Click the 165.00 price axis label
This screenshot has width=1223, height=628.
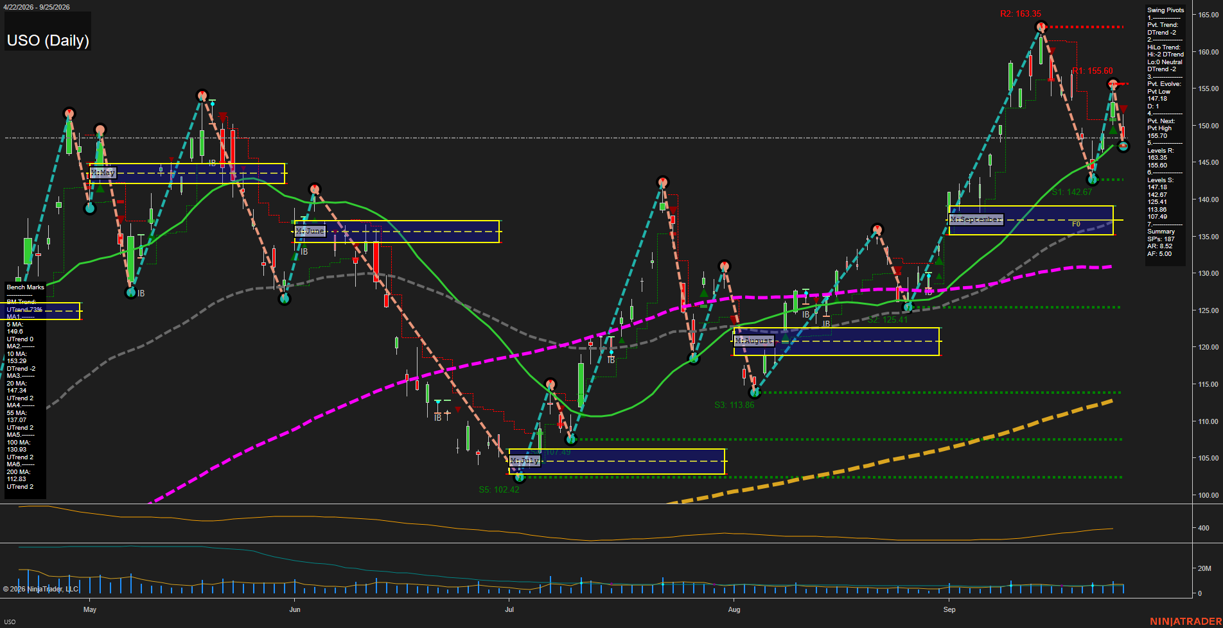1208,15
